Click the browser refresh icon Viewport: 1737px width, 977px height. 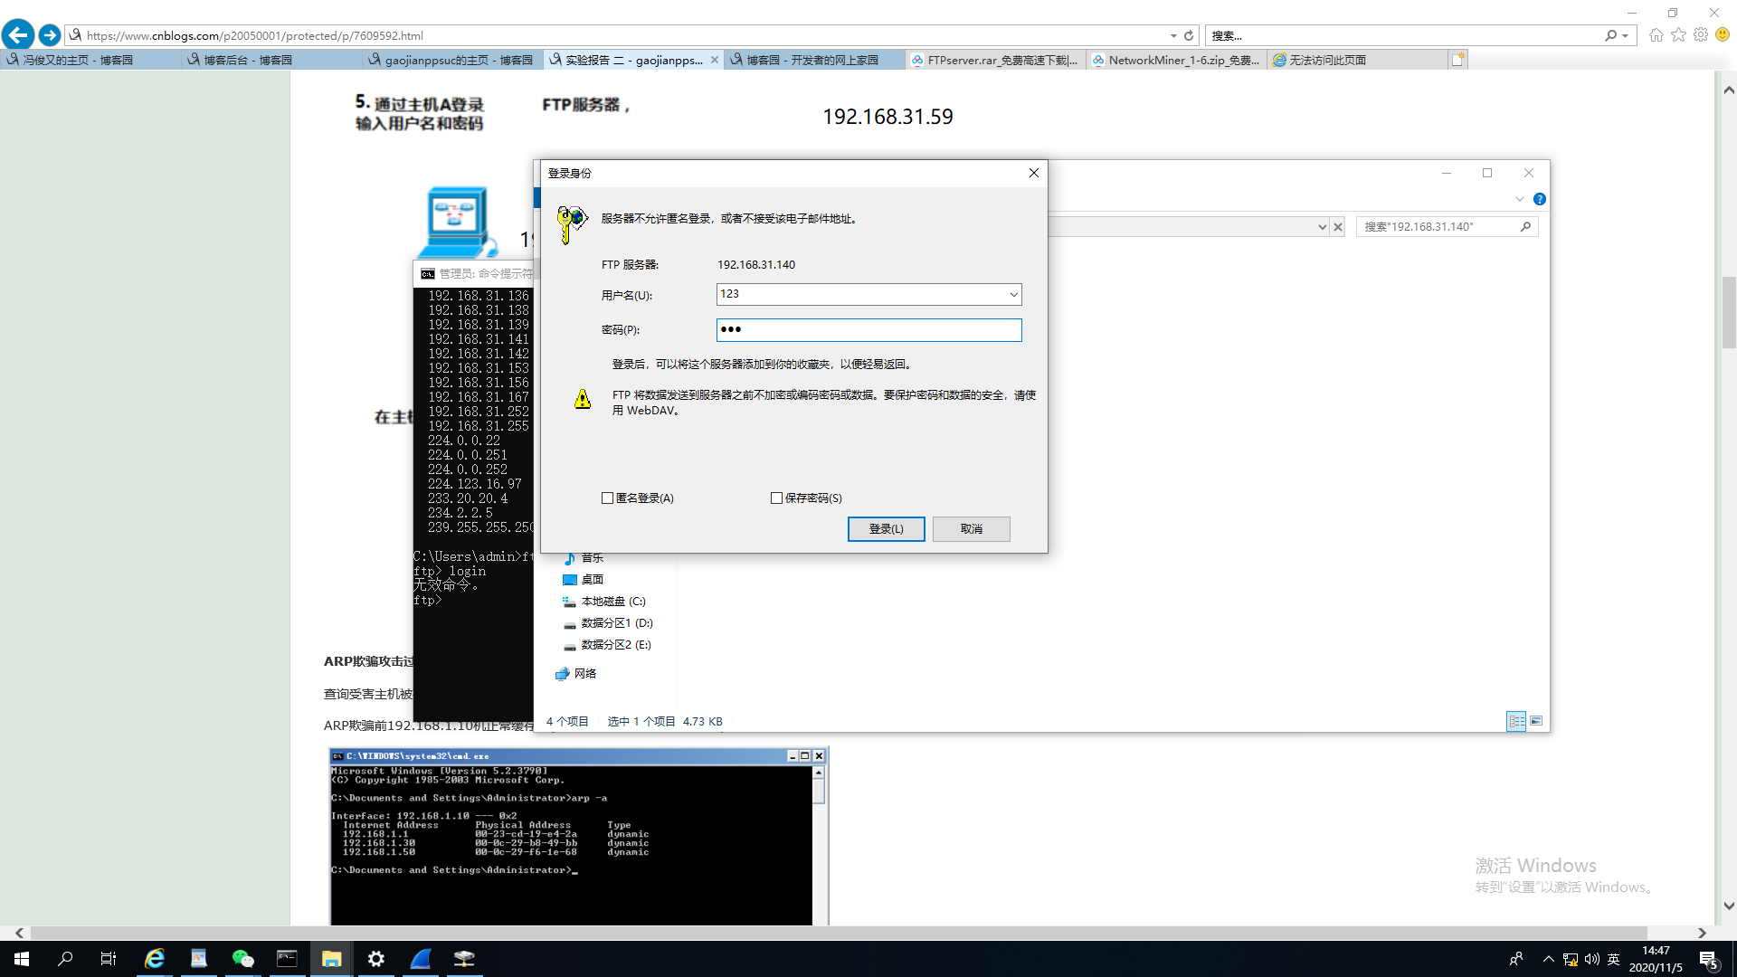1189,36
